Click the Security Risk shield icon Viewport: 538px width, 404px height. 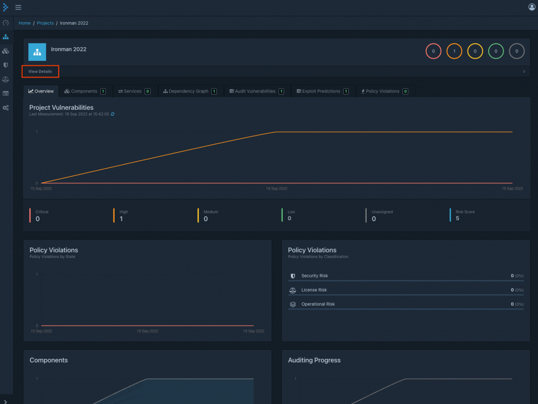(293, 276)
